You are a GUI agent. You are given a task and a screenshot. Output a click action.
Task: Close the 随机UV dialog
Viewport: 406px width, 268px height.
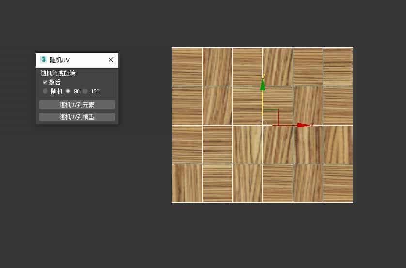(111, 60)
